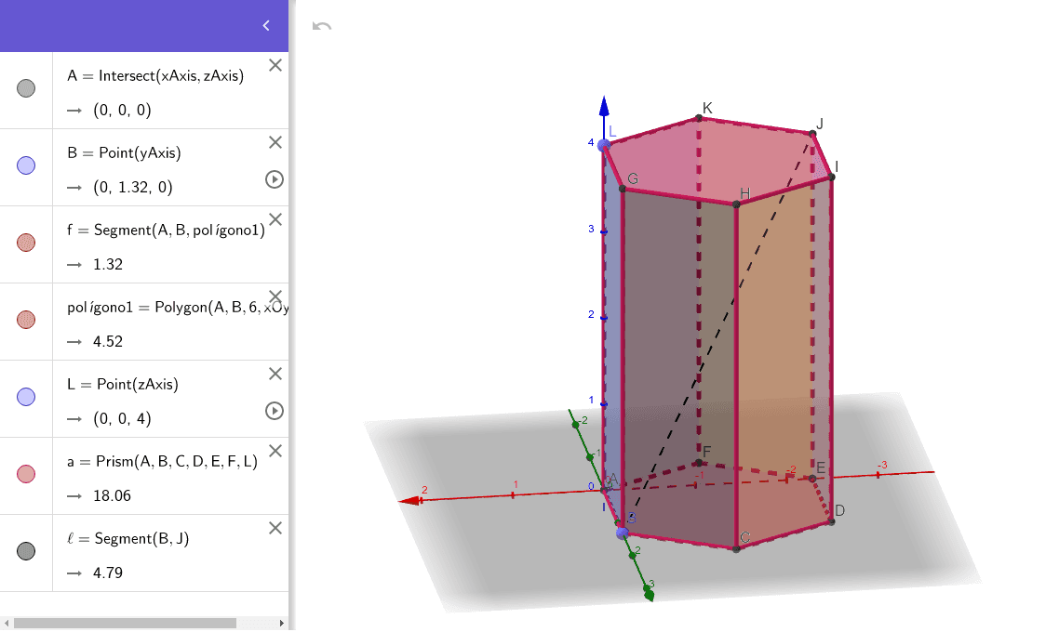Play animation for point B

click(x=275, y=179)
